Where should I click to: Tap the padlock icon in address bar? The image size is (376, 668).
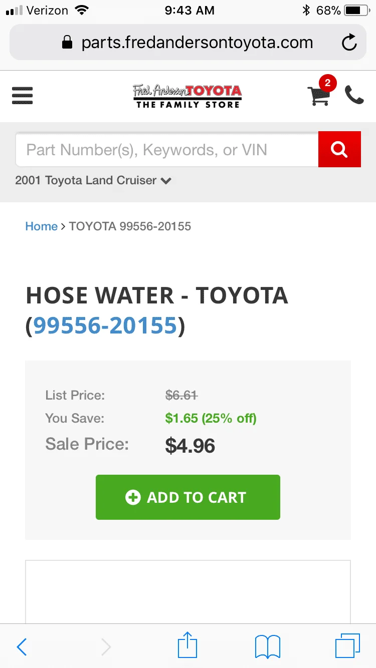pyautogui.click(x=67, y=43)
